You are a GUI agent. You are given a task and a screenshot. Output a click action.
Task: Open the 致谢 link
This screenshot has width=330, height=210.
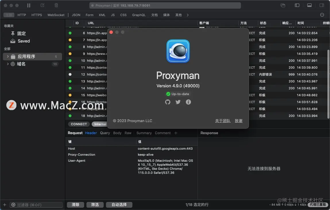(239, 121)
